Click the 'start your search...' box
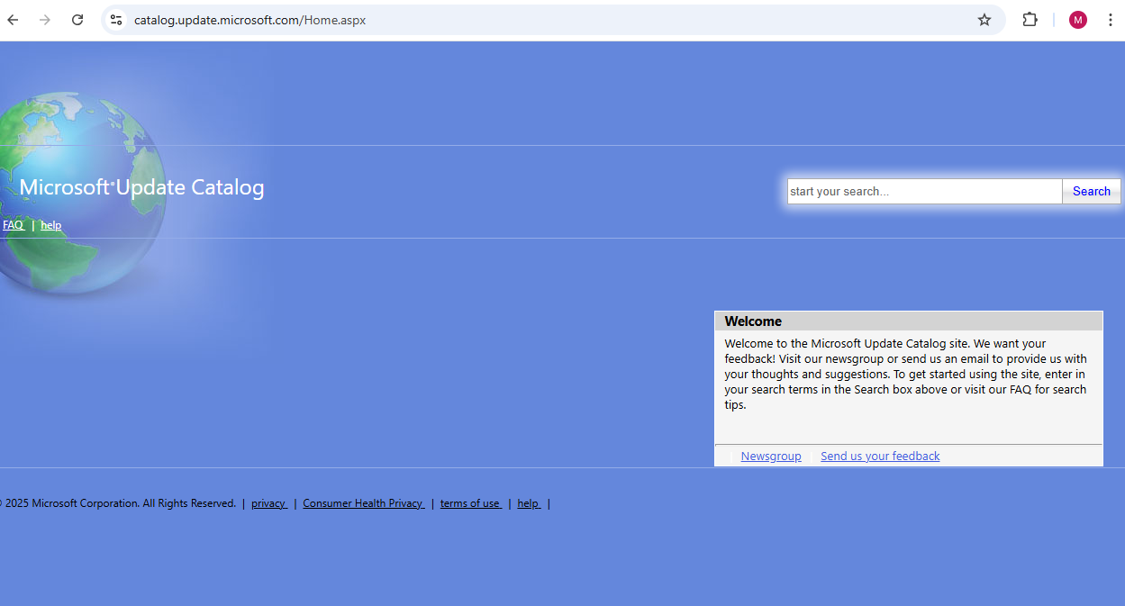Screen dimensions: 1125x606 coord(925,191)
